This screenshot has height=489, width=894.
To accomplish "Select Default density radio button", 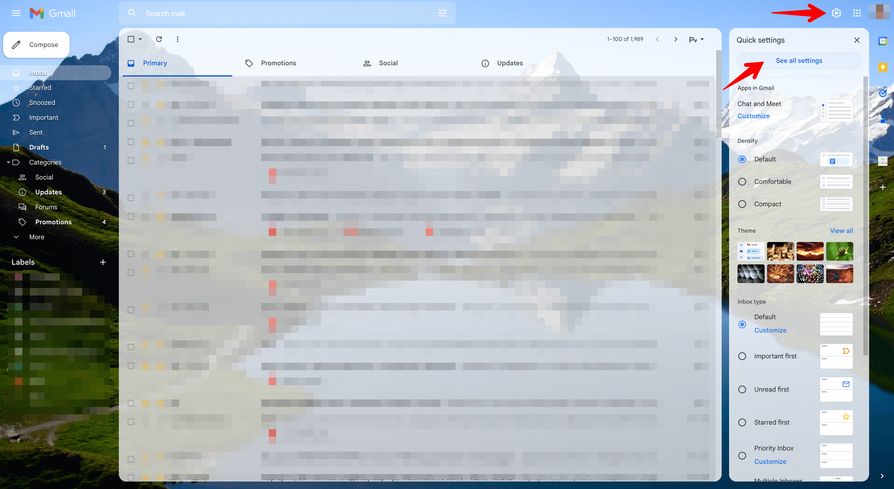I will pyautogui.click(x=742, y=159).
